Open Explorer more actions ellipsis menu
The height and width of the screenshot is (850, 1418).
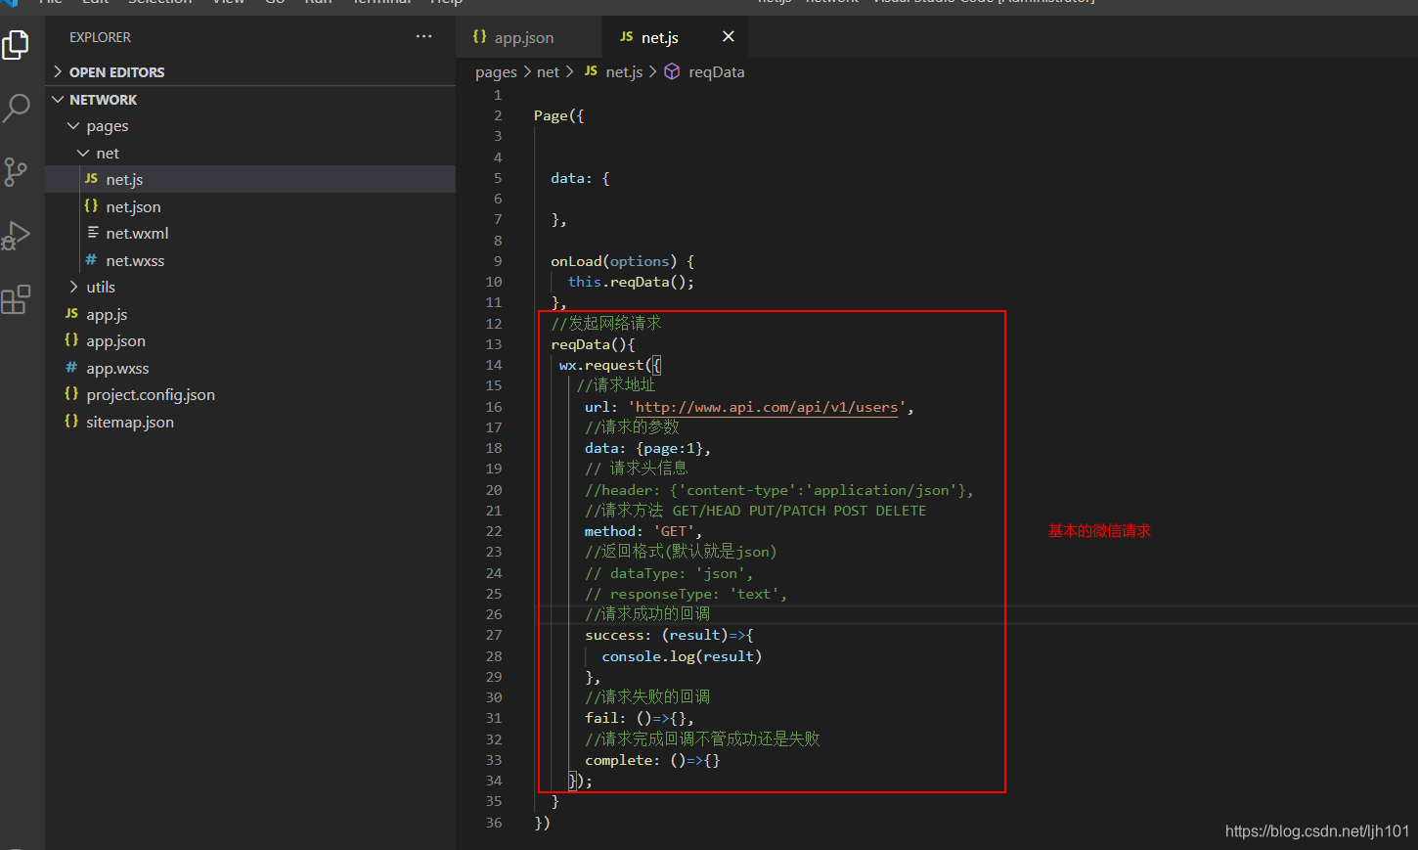pos(423,37)
